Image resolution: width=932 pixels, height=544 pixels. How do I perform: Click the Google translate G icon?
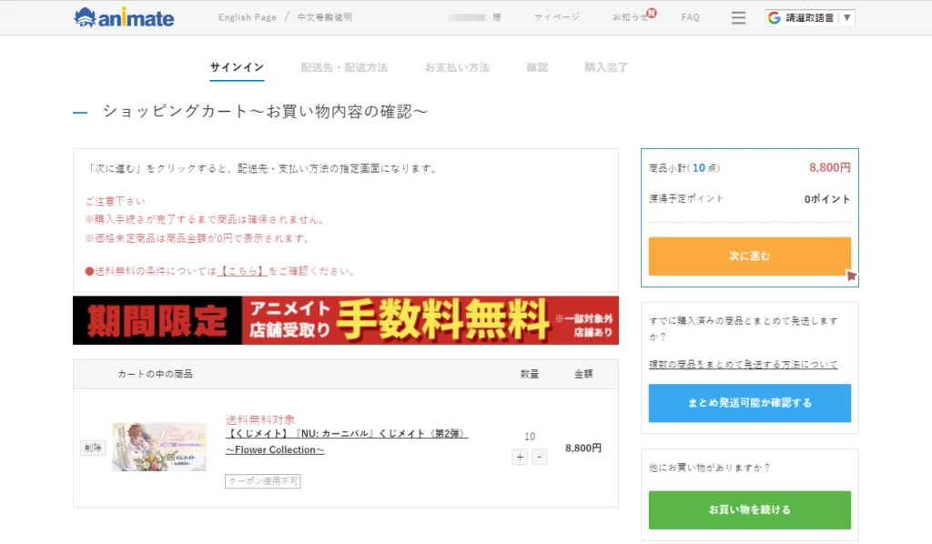click(774, 18)
